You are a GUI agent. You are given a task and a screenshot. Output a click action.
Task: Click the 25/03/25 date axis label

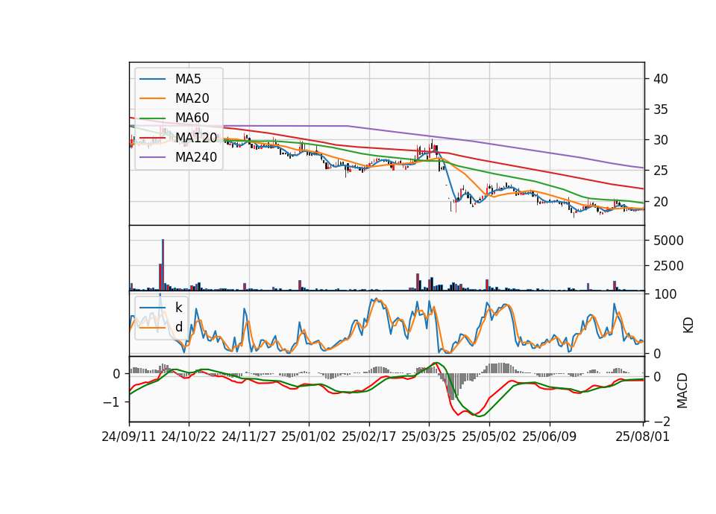click(429, 437)
